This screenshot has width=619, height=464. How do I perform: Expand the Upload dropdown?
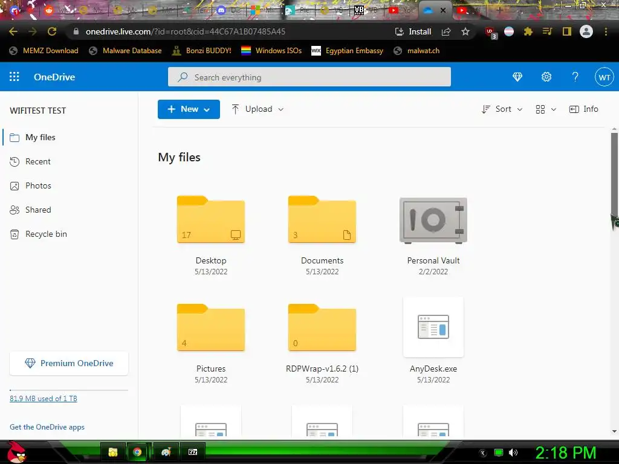click(x=258, y=109)
